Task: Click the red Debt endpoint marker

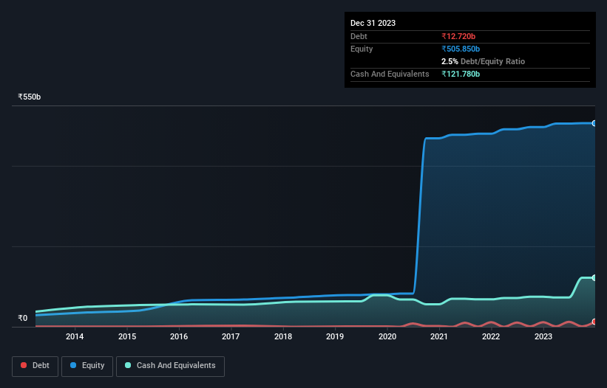Action: [x=594, y=322]
